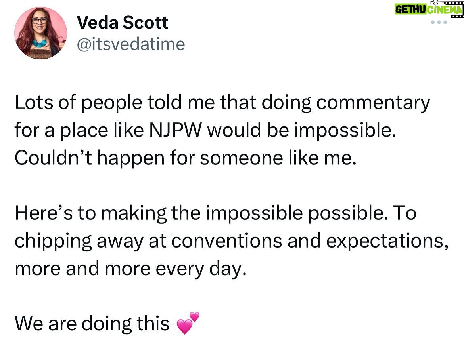
Task: Click the CINEMA filmstrip logo text
Action: tap(445, 10)
